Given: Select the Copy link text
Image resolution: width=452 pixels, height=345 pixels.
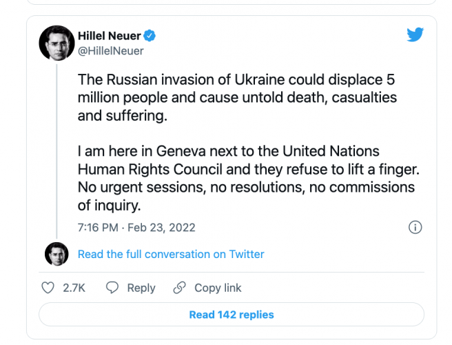Looking at the screenshot, I should pos(218,288).
